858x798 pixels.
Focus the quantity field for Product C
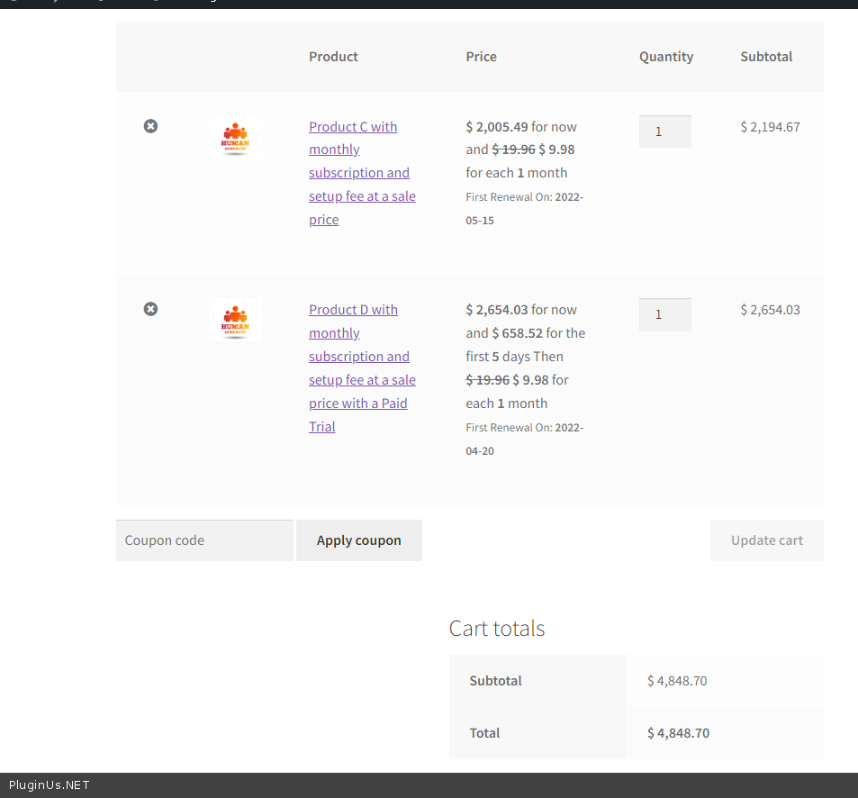(x=664, y=131)
